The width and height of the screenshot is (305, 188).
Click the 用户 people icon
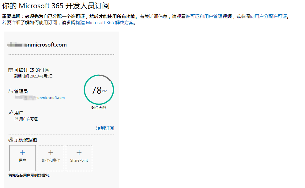pos(11,112)
